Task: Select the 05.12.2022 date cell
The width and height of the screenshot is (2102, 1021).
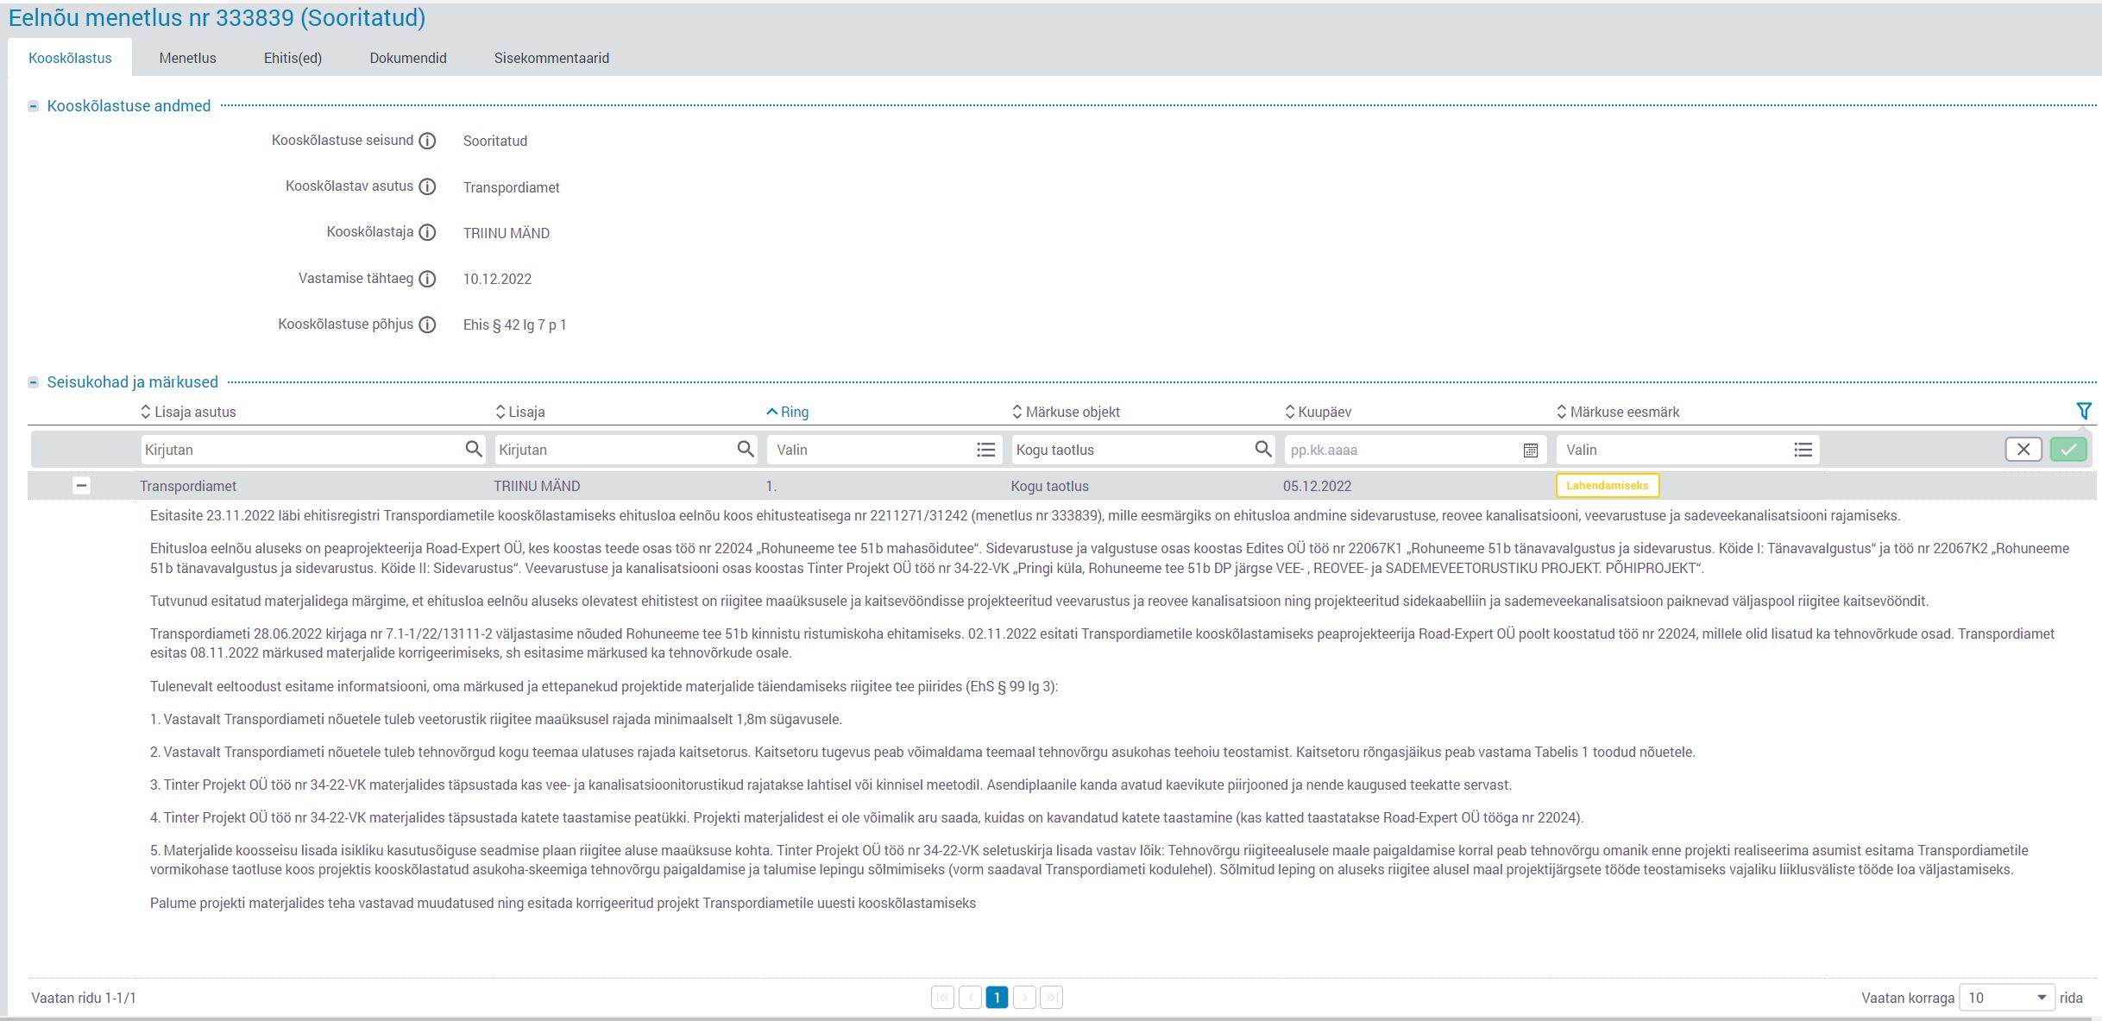Action: [1318, 486]
